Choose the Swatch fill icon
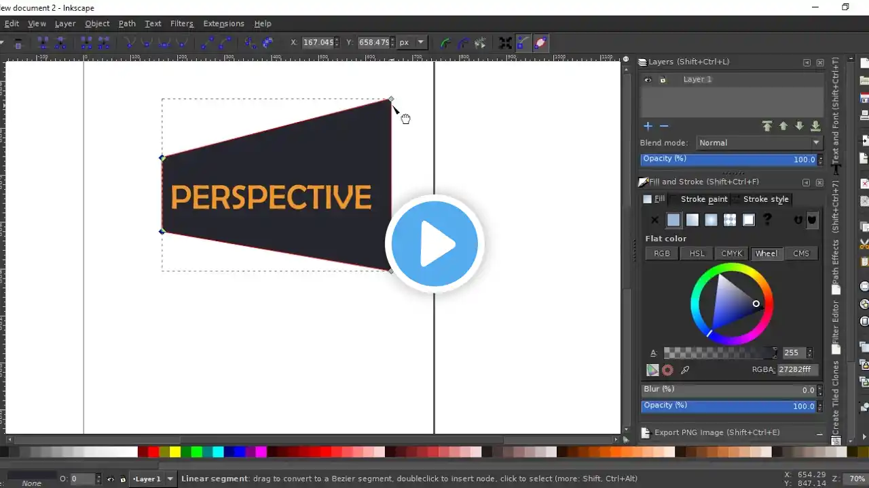The width and height of the screenshot is (869, 488). point(748,220)
